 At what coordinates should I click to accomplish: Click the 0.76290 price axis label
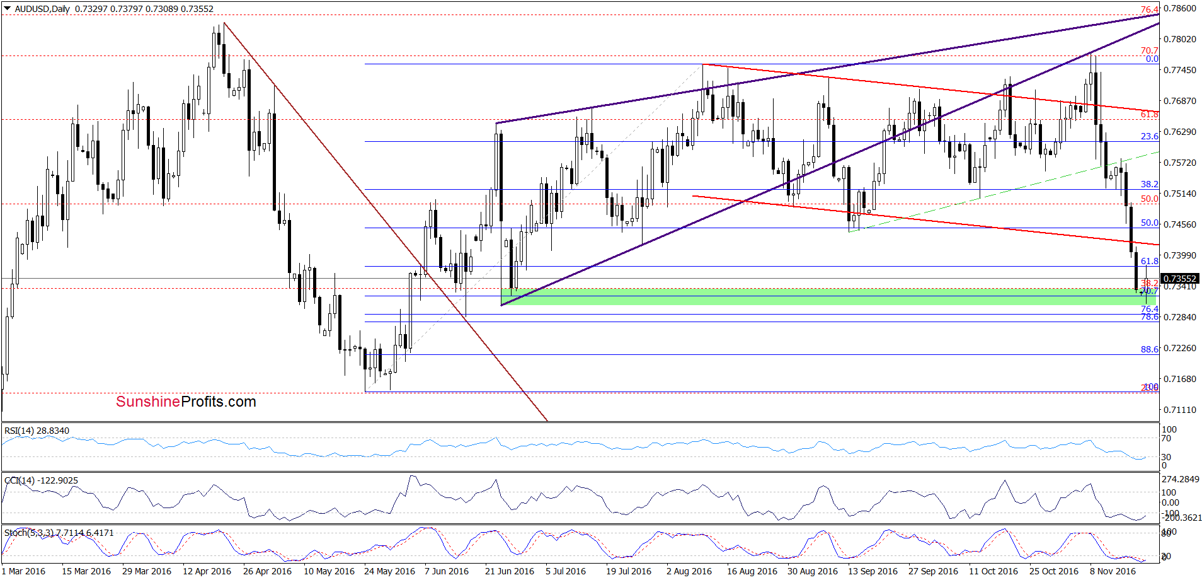pos(1179,132)
